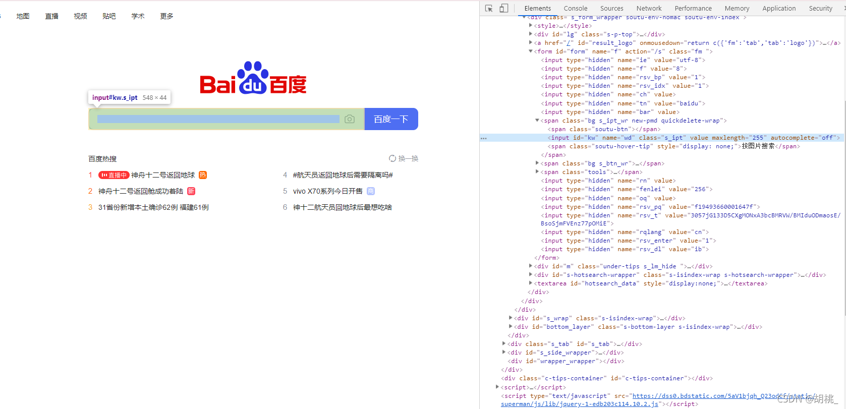Image resolution: width=846 pixels, height=409 pixels.
Task: Open the Security tab
Action: tap(821, 8)
